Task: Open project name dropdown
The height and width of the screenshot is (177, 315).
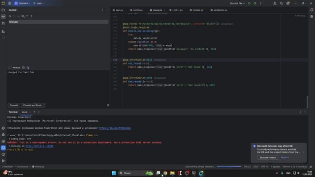Action: (22, 3)
